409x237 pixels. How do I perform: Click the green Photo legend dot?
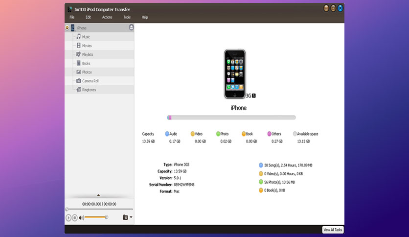pos(218,134)
